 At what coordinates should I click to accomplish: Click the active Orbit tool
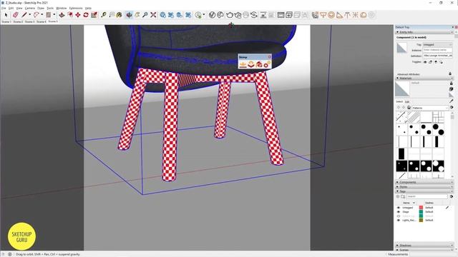point(129,15)
